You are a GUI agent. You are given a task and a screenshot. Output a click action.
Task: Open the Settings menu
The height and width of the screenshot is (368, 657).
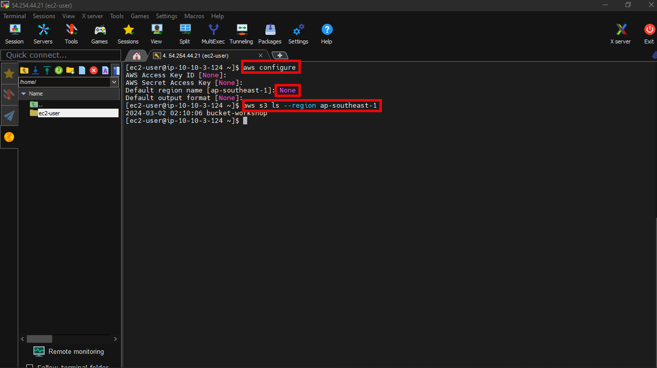[x=167, y=16]
